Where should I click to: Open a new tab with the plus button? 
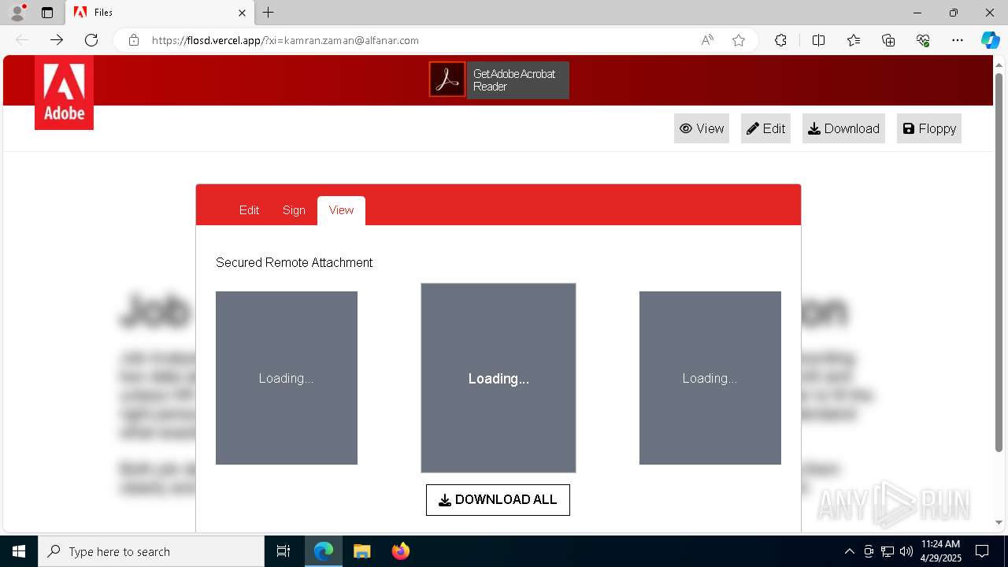(269, 13)
